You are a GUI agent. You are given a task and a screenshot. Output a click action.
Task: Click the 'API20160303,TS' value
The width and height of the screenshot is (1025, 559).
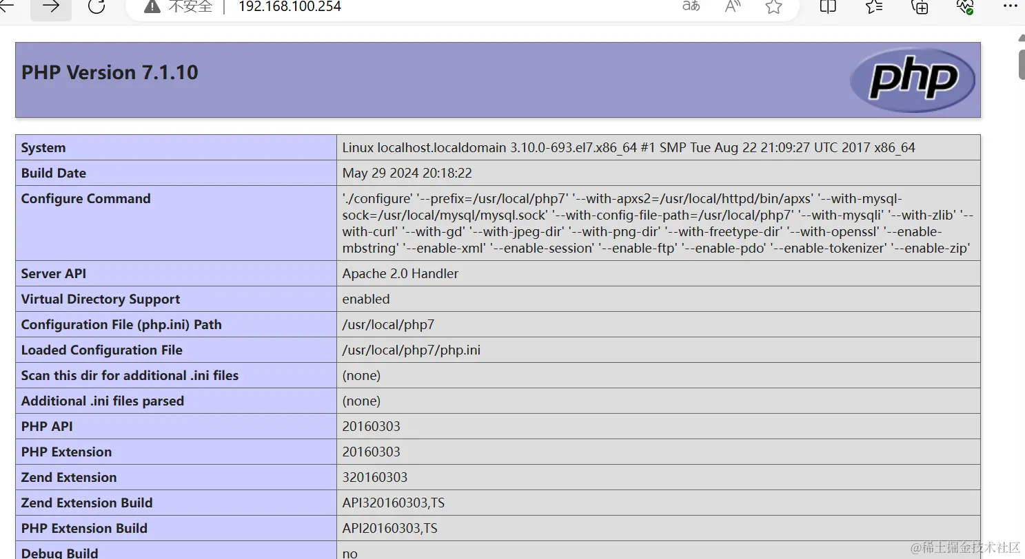click(389, 528)
